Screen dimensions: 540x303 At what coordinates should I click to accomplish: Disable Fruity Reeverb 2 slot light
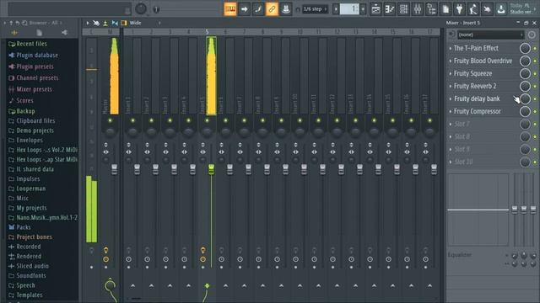pos(535,86)
